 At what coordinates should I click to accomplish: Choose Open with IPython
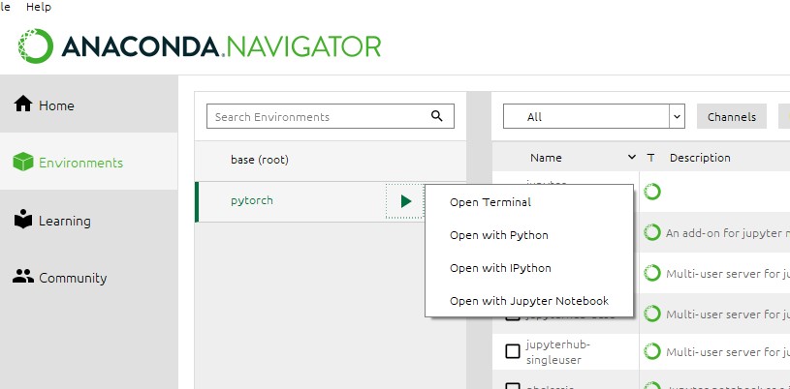pyautogui.click(x=529, y=268)
